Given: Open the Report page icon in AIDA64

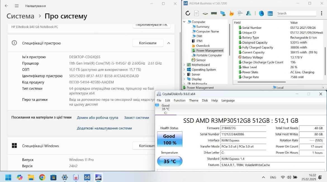Looking at the screenshot, I should 196,13.
